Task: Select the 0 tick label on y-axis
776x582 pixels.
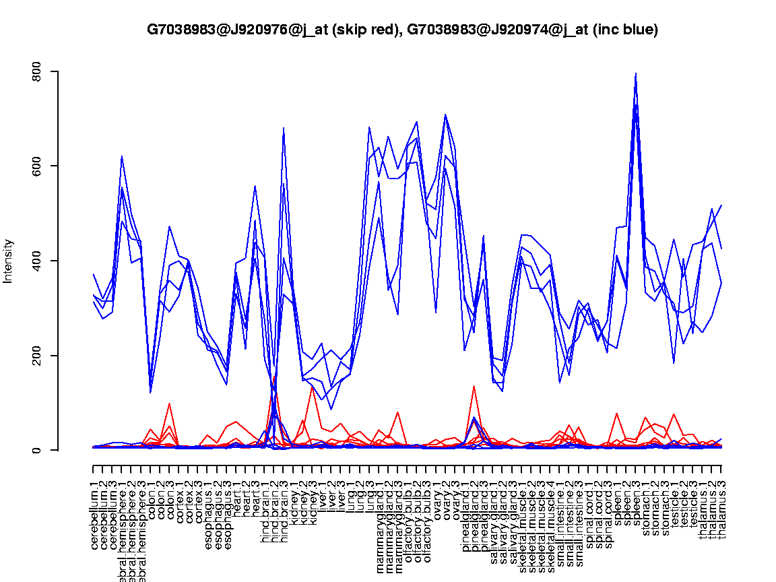Action: click(38, 450)
